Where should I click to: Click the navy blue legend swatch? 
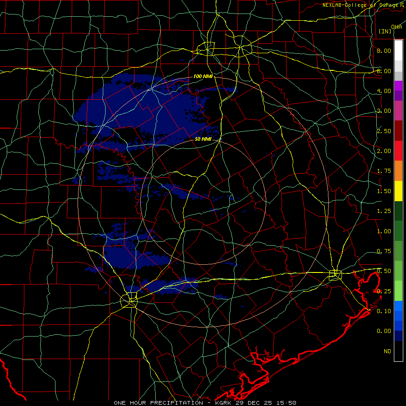(398, 336)
